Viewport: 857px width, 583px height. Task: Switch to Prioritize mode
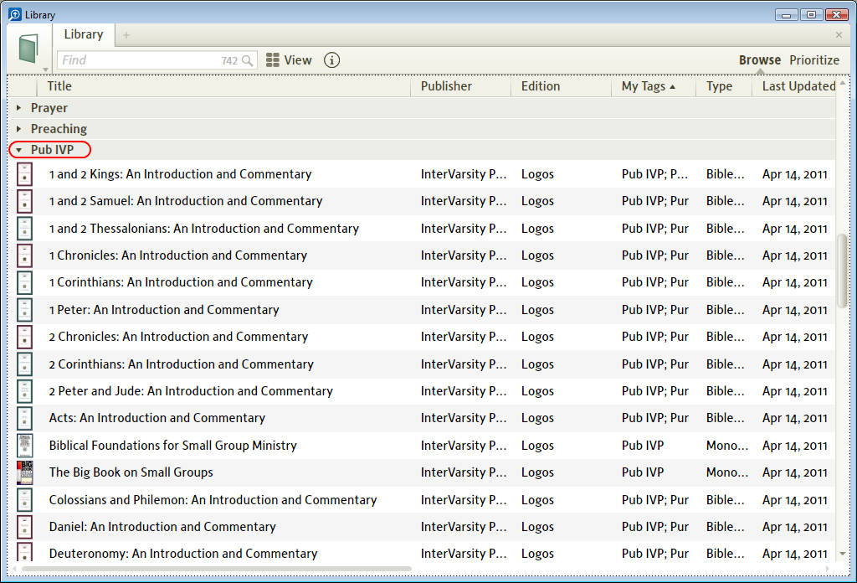point(813,60)
